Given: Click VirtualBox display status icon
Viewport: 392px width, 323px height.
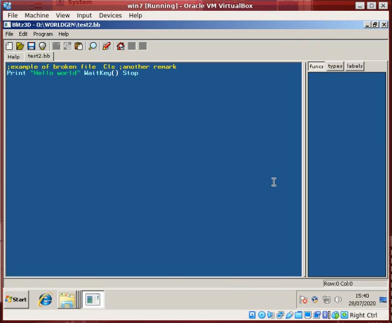Looking at the screenshot, I should tap(308, 315).
